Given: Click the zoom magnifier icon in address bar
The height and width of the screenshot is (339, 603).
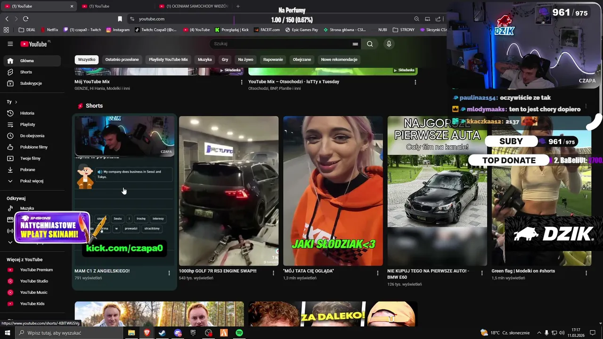Looking at the screenshot, I should coord(416,19).
